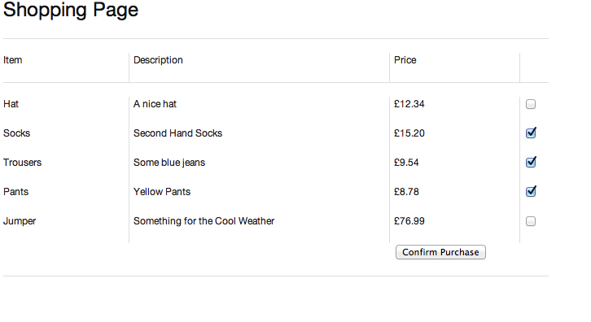Uncheck the Socks row checkbox
Screen dimensions: 591x322
[x=531, y=133]
